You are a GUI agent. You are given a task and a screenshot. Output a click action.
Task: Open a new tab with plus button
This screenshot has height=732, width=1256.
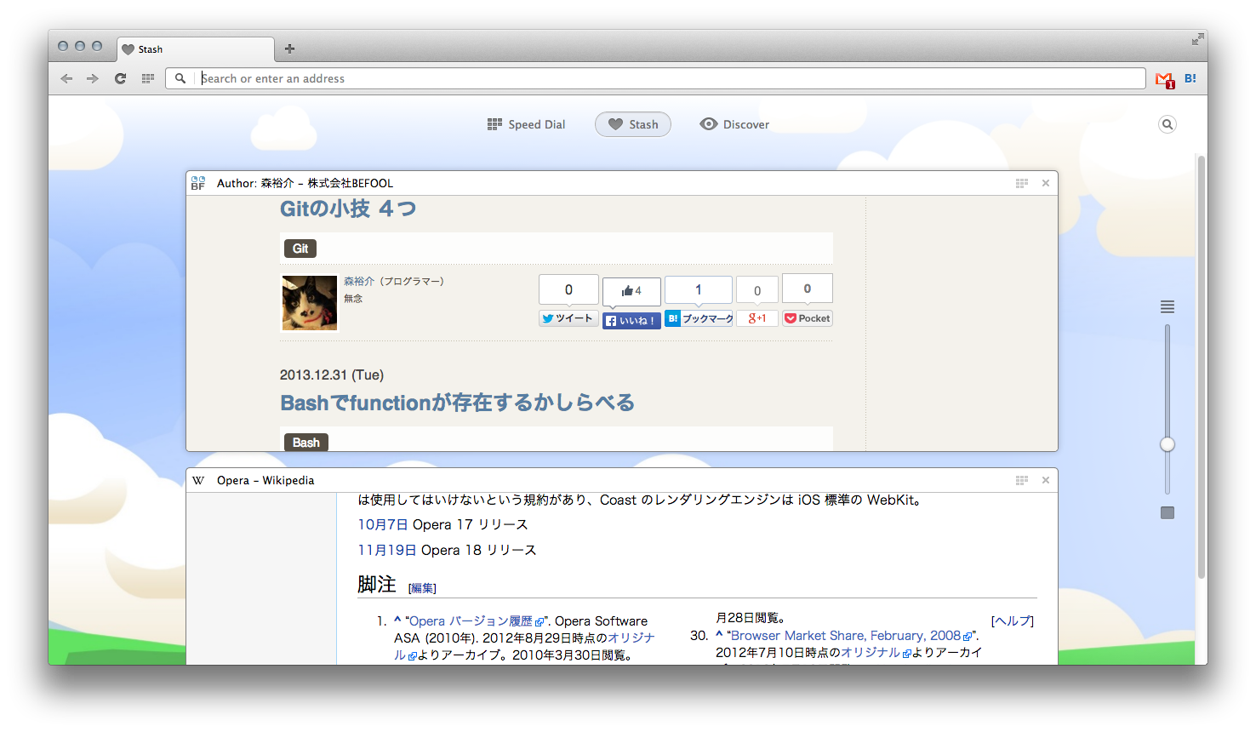[x=289, y=49]
